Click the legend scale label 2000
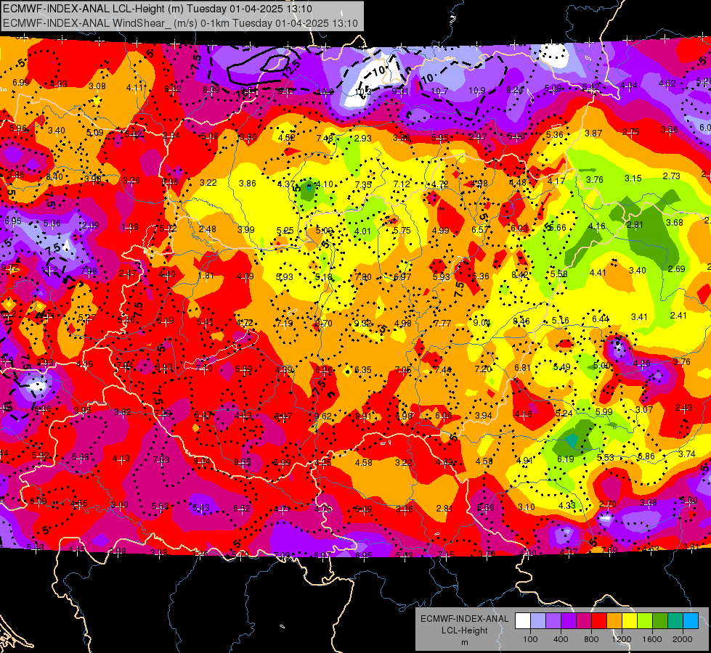The width and height of the screenshot is (711, 653). (683, 639)
